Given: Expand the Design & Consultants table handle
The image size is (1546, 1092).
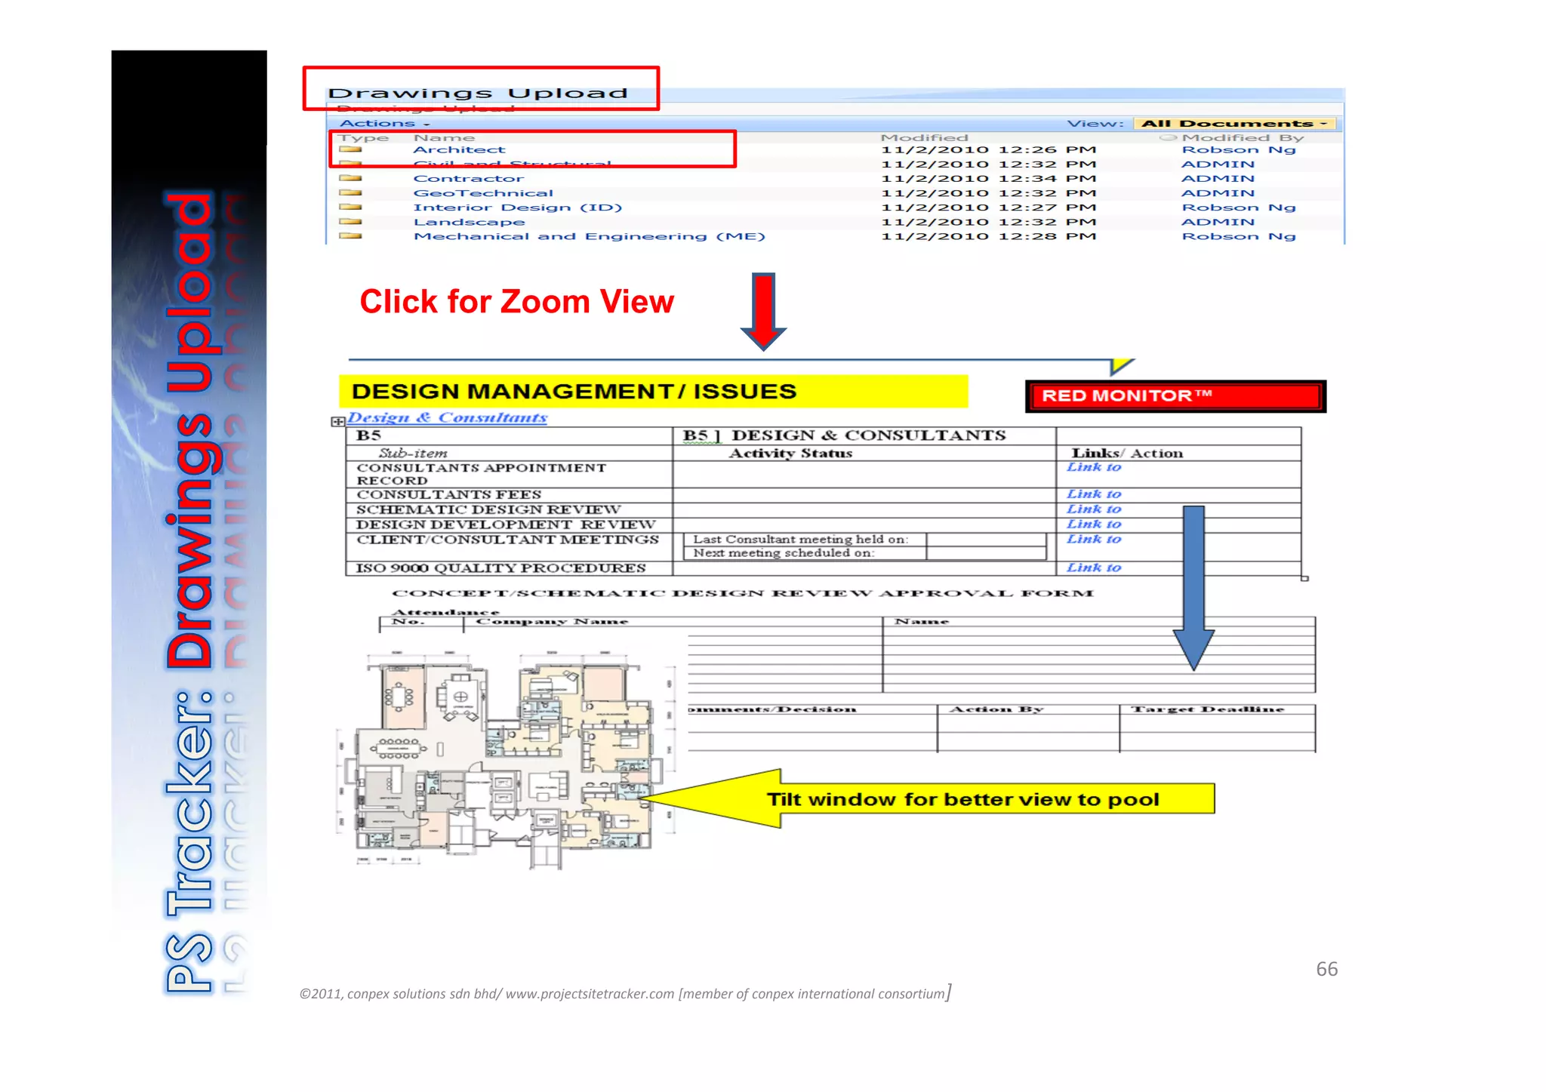Looking at the screenshot, I should point(337,422).
